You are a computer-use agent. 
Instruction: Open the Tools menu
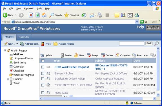click(x=39, y=8)
